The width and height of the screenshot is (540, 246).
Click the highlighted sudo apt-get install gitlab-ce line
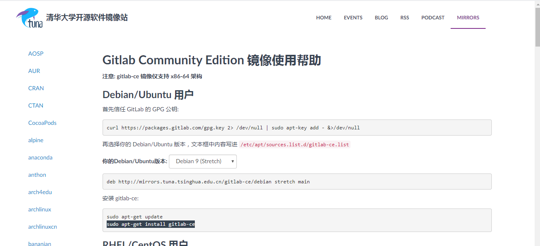(151, 224)
